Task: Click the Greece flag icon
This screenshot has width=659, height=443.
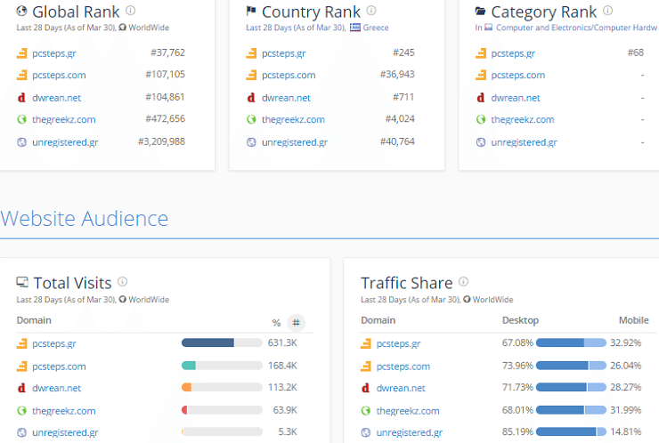Action: tap(355, 28)
